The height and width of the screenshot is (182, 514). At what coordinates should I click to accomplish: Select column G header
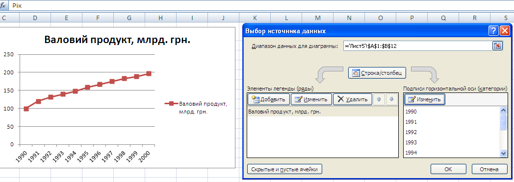tap(129, 18)
